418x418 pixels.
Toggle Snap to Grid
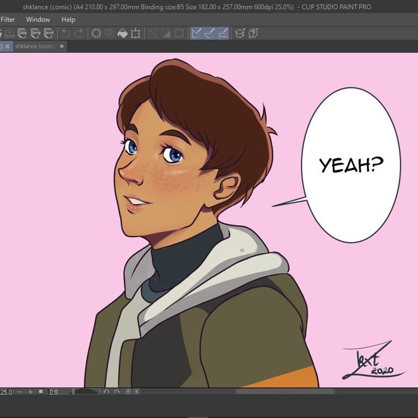coord(223,33)
